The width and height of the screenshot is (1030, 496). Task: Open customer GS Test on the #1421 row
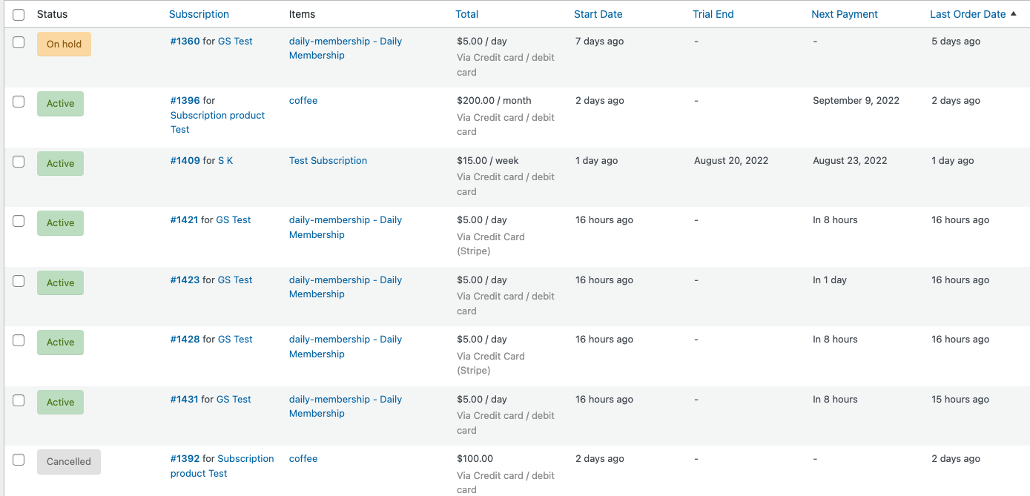point(234,219)
